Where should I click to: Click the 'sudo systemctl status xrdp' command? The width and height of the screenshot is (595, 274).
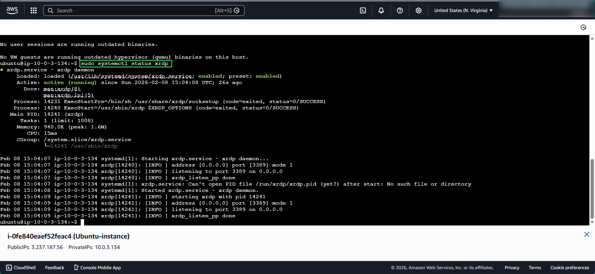[126, 63]
